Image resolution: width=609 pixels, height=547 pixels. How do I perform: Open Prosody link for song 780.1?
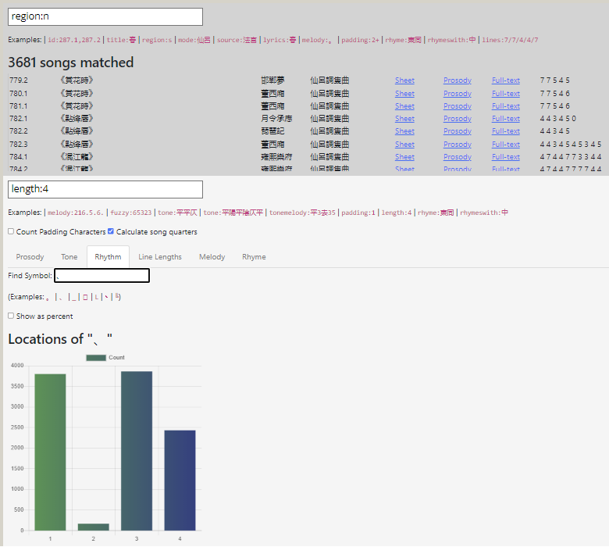[457, 94]
